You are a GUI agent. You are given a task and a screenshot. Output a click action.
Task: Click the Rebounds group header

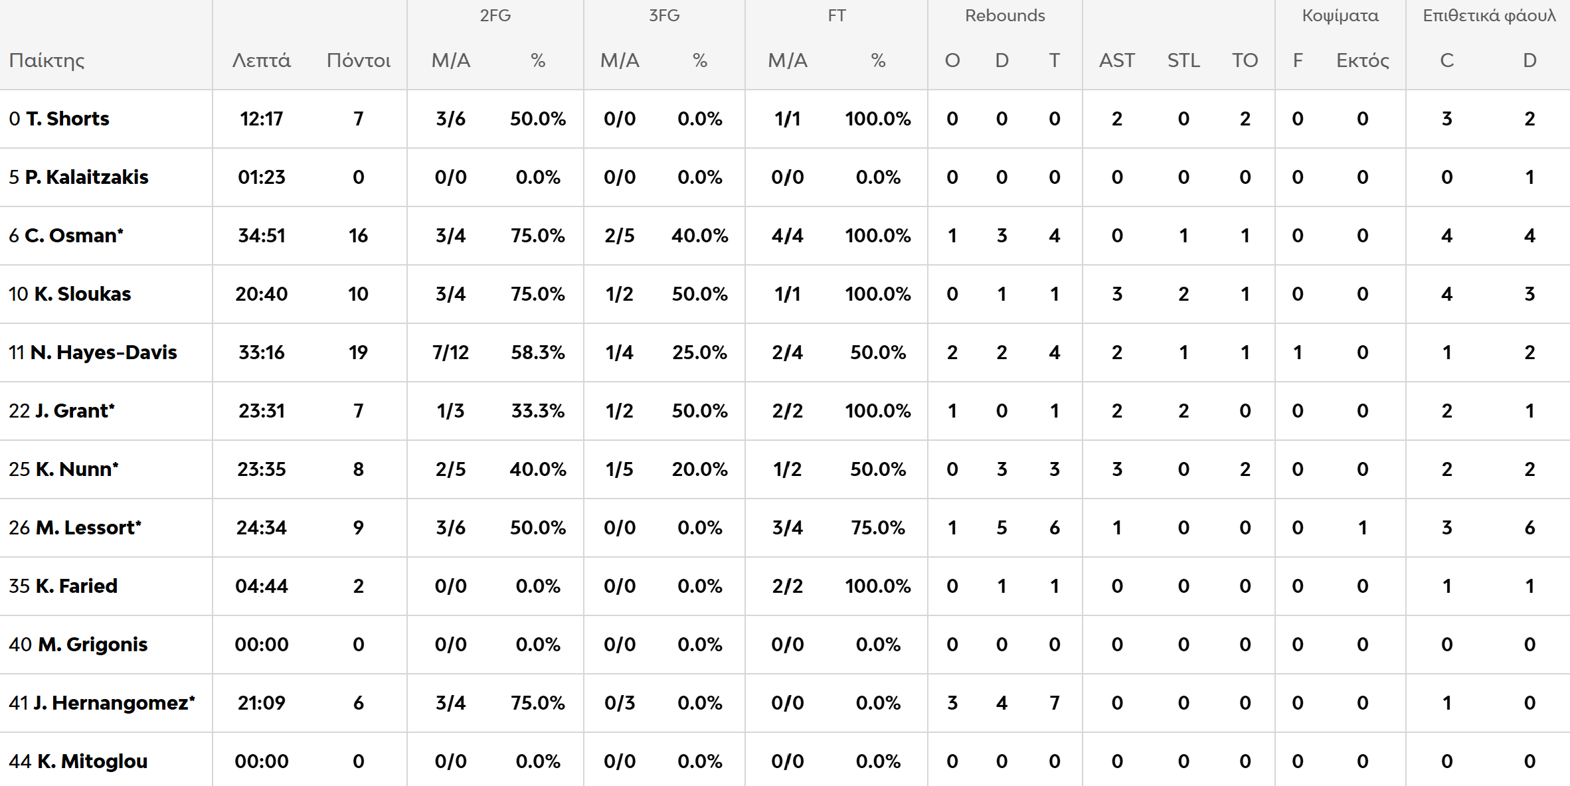coord(1004,15)
